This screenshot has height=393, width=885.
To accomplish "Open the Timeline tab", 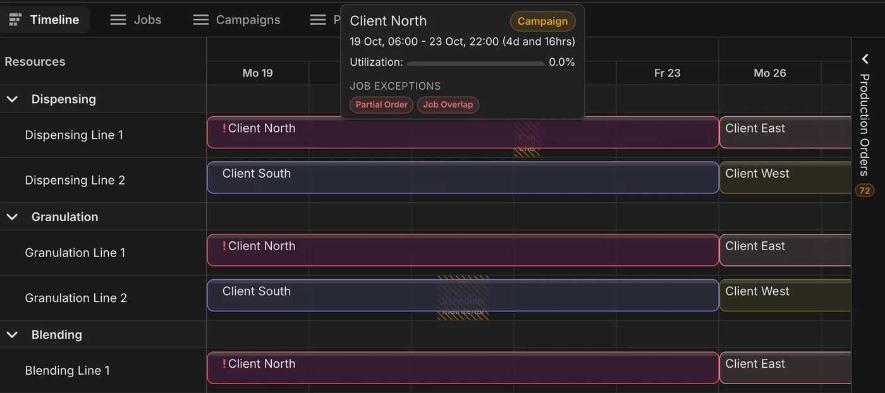I will (44, 20).
